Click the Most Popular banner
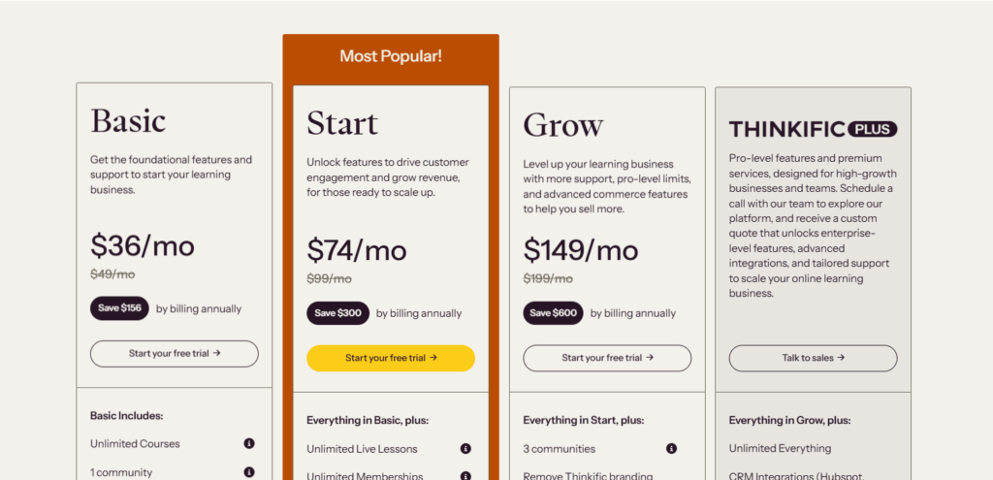993x480 pixels. click(x=391, y=56)
